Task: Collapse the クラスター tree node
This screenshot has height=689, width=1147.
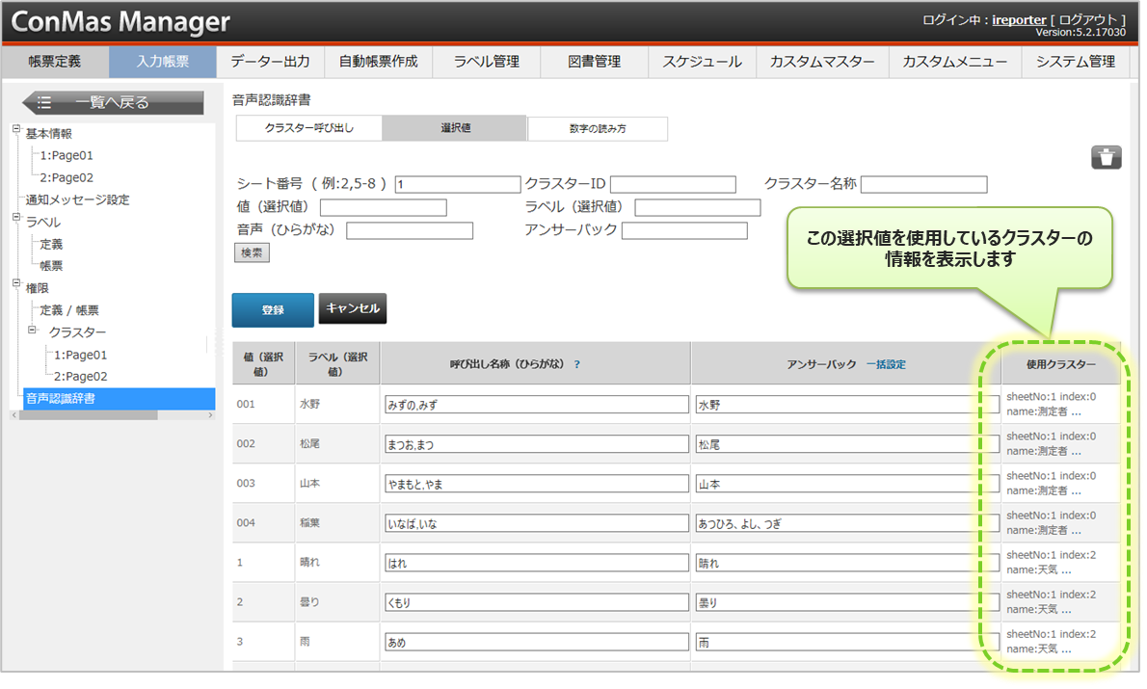Action: (31, 330)
